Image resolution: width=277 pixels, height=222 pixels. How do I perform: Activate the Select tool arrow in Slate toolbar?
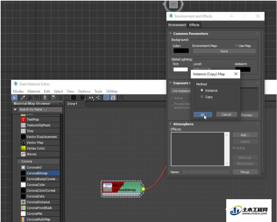coord(15,97)
